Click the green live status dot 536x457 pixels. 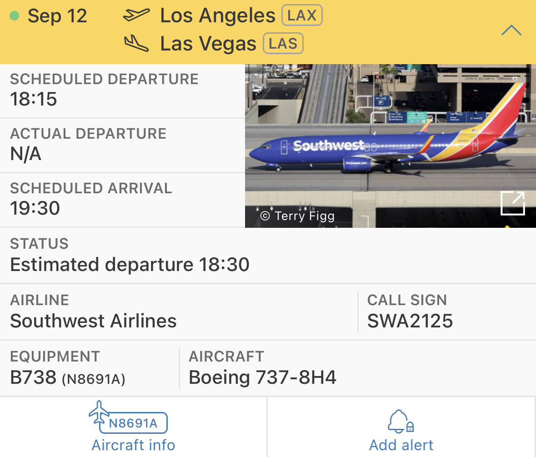click(x=15, y=16)
